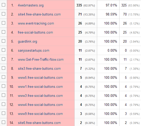Tick the checkbox for 4webmasters.org
The width and height of the screenshot is (141, 126).
(3, 5)
